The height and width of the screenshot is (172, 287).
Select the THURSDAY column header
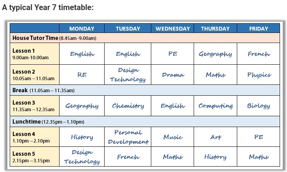pos(215,29)
